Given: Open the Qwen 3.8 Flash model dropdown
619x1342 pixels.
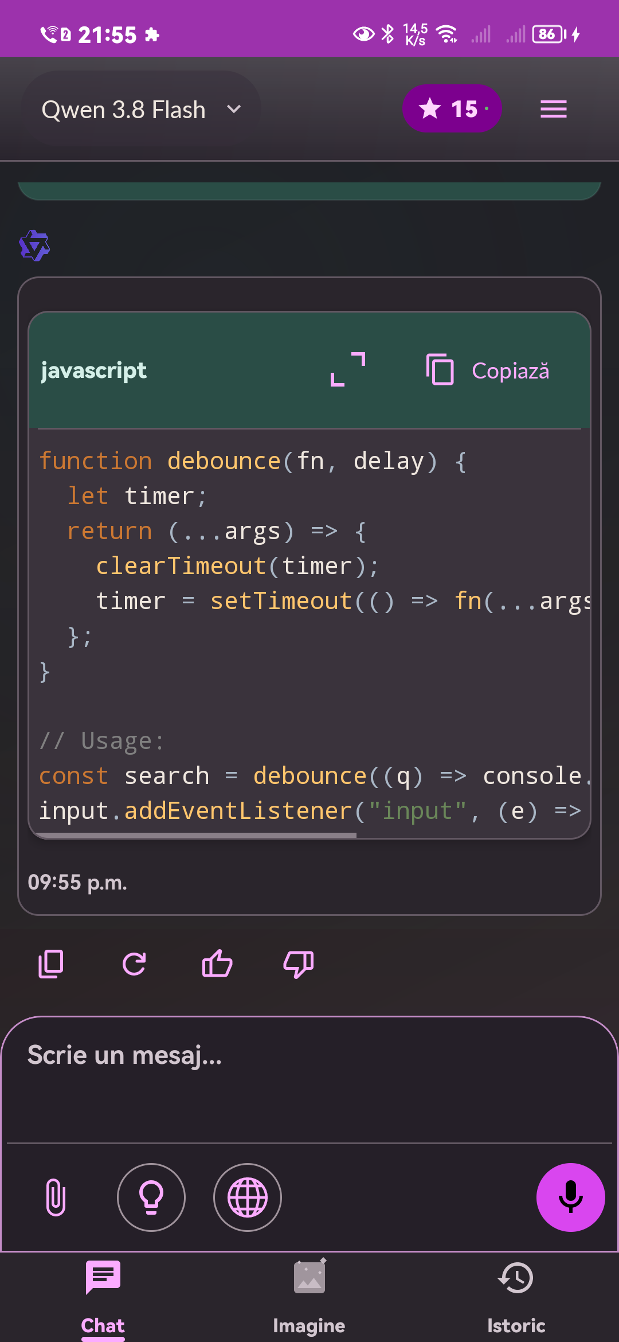Looking at the screenshot, I should (141, 109).
